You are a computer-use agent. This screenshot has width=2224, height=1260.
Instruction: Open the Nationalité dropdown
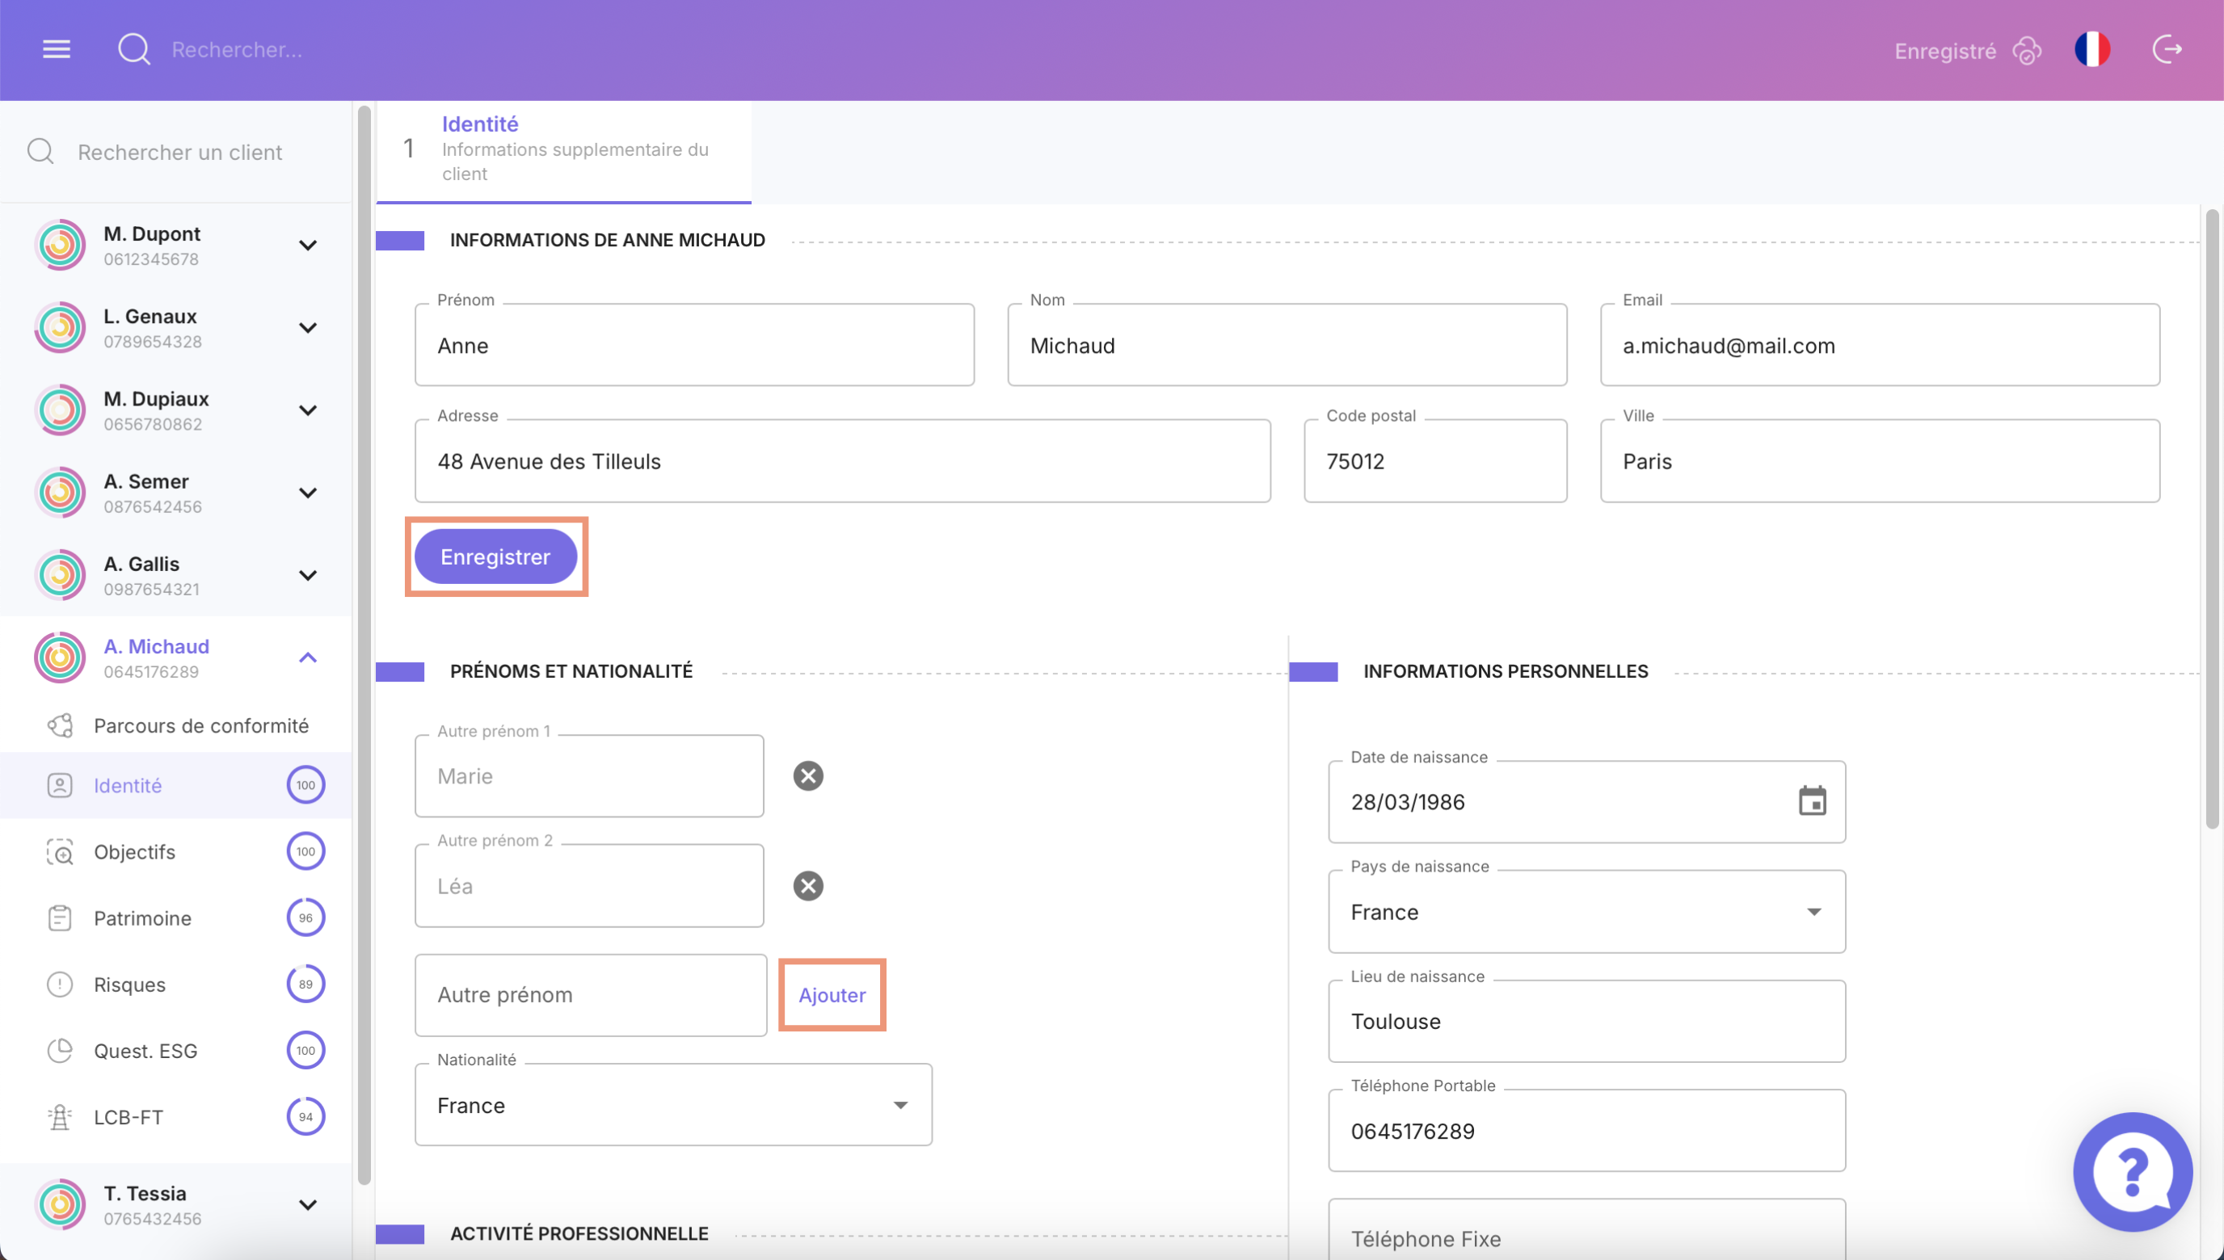(900, 1105)
